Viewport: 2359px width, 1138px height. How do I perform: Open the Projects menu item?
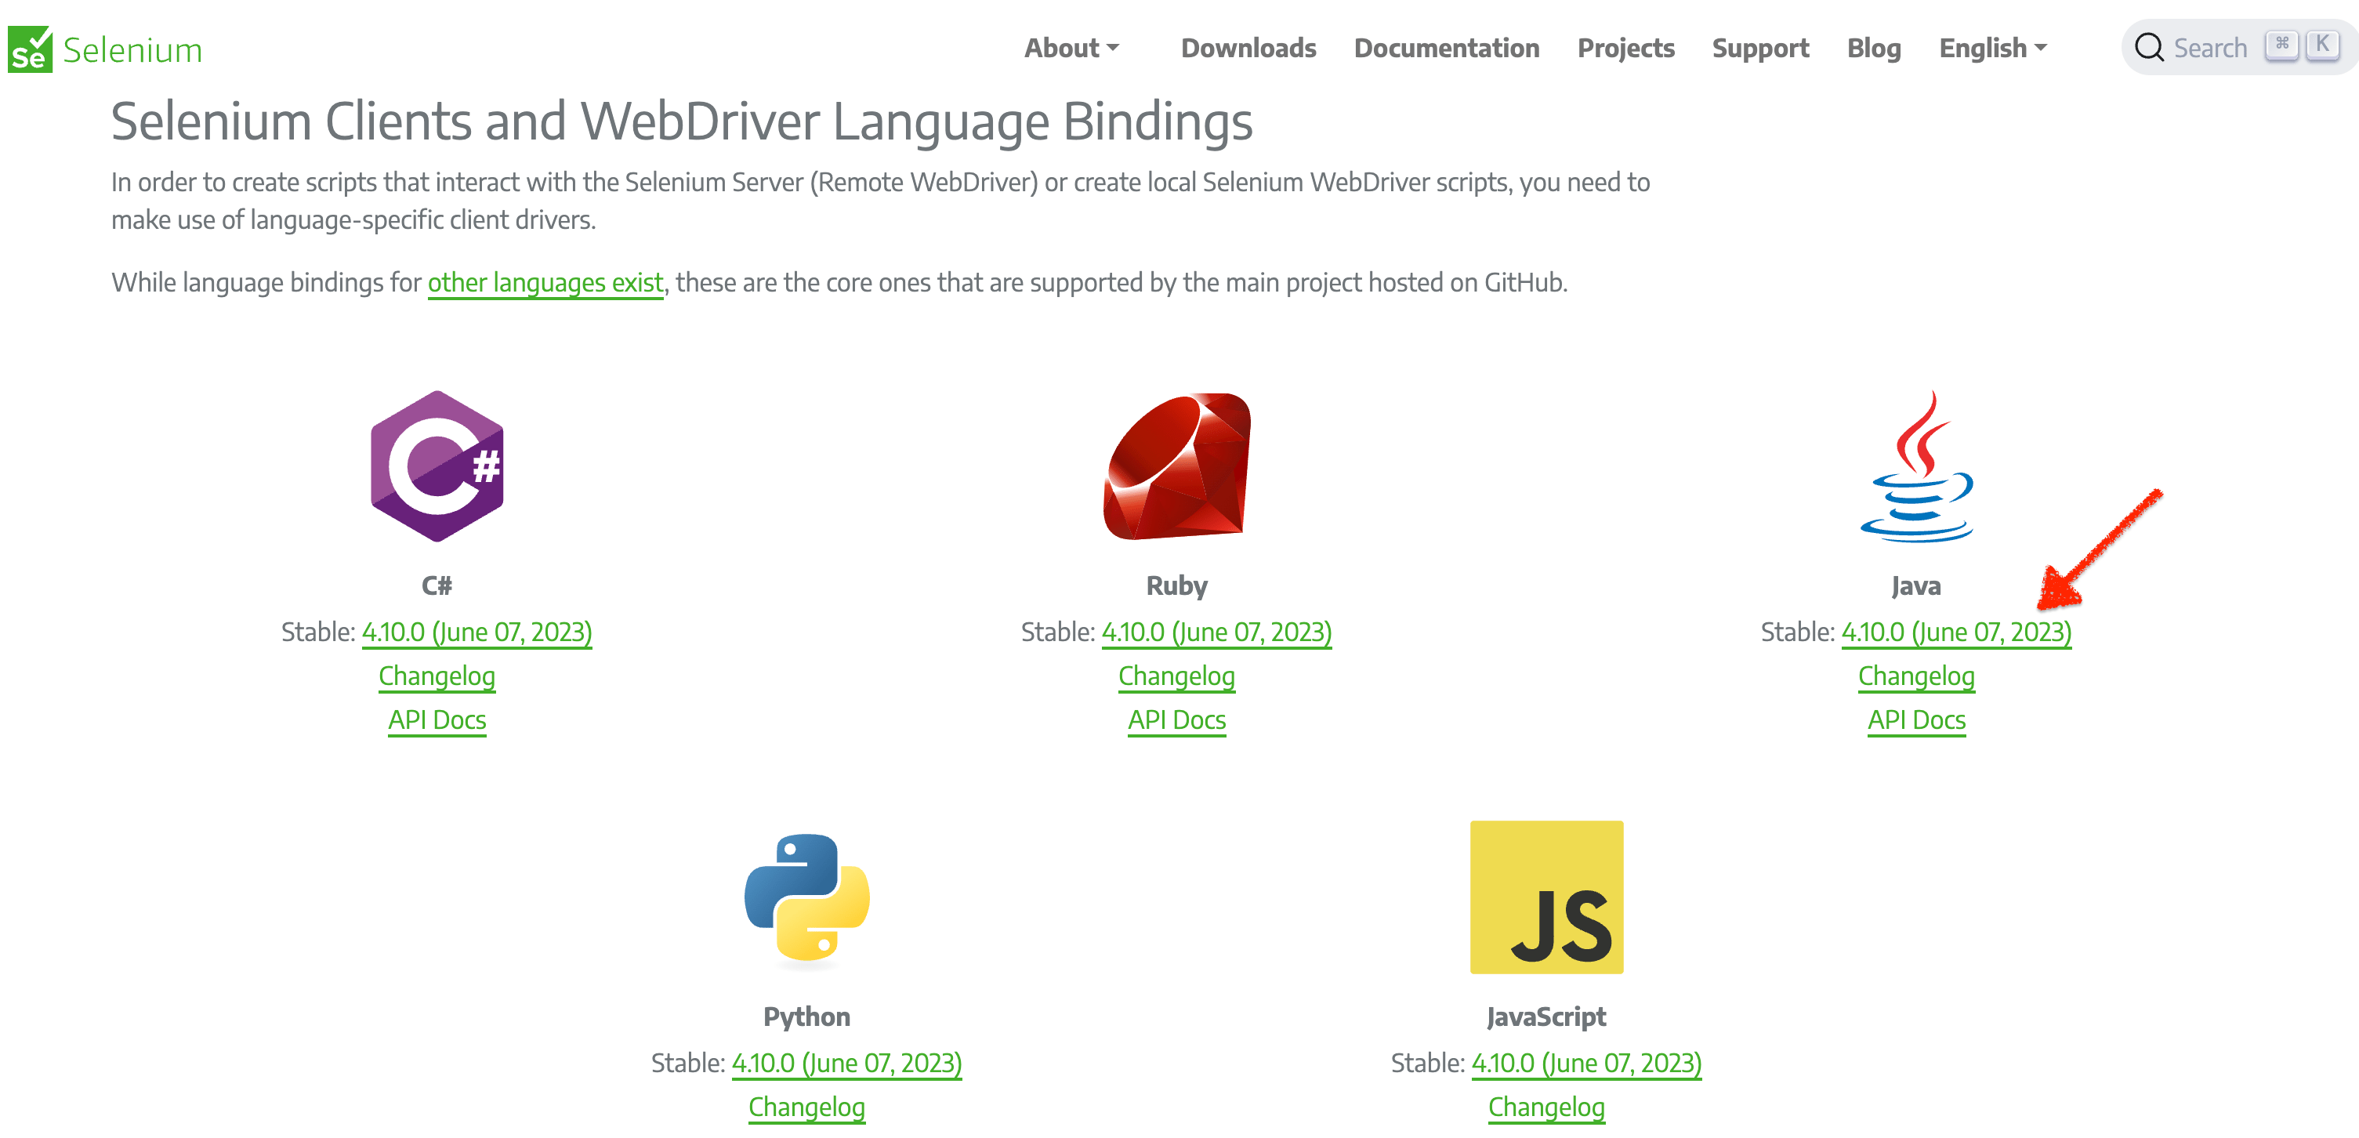(x=1625, y=48)
